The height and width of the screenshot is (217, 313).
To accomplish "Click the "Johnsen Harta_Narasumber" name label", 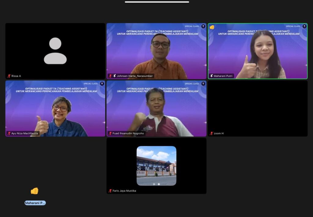I will pyautogui.click(x=134, y=76).
